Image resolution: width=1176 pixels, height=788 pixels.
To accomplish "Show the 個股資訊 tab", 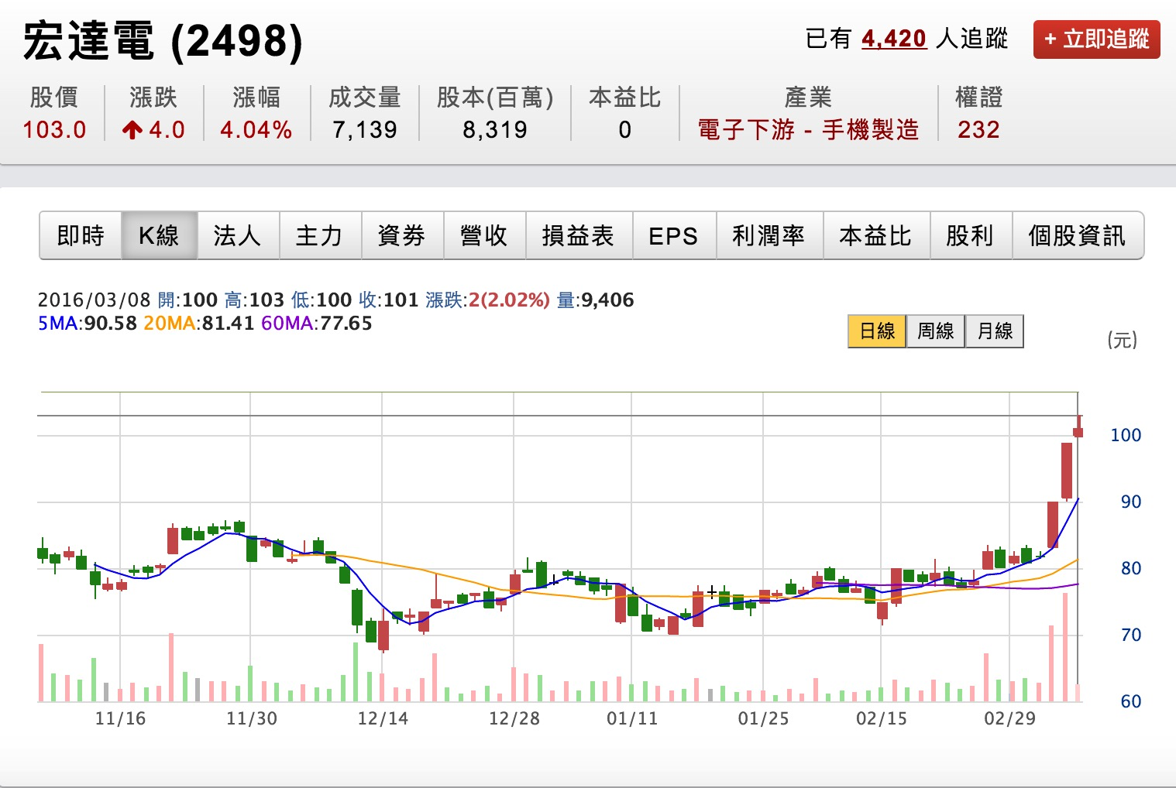I will 1077,235.
